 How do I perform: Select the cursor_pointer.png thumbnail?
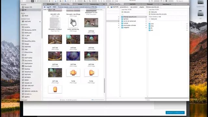point(73,23)
